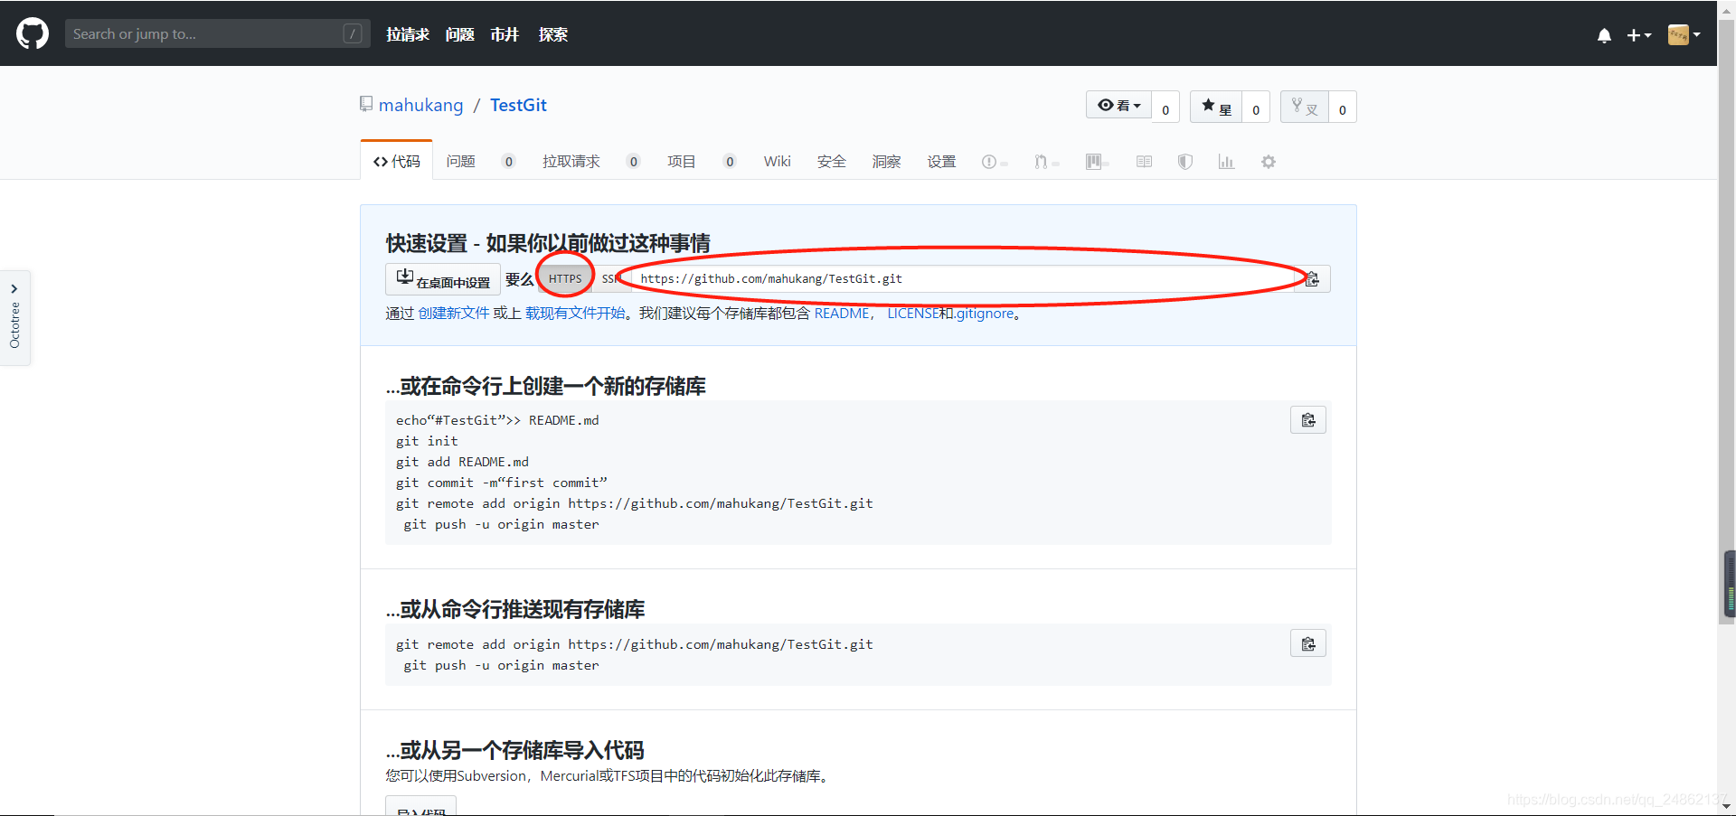Open the README link
This screenshot has height=816, width=1736.
(x=842, y=313)
